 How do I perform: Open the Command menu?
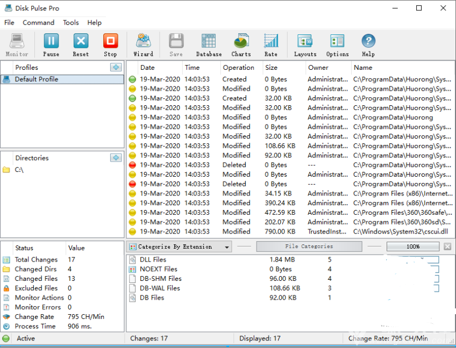tap(38, 23)
